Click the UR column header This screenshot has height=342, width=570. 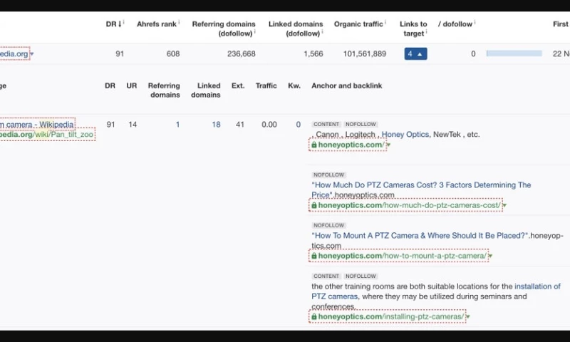click(x=132, y=85)
